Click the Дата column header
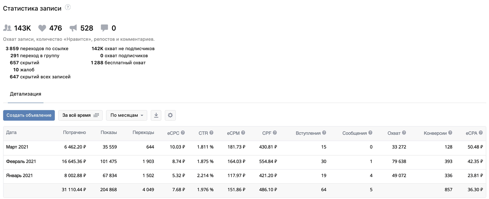Screen dimensions: 489x199 (x=11, y=133)
